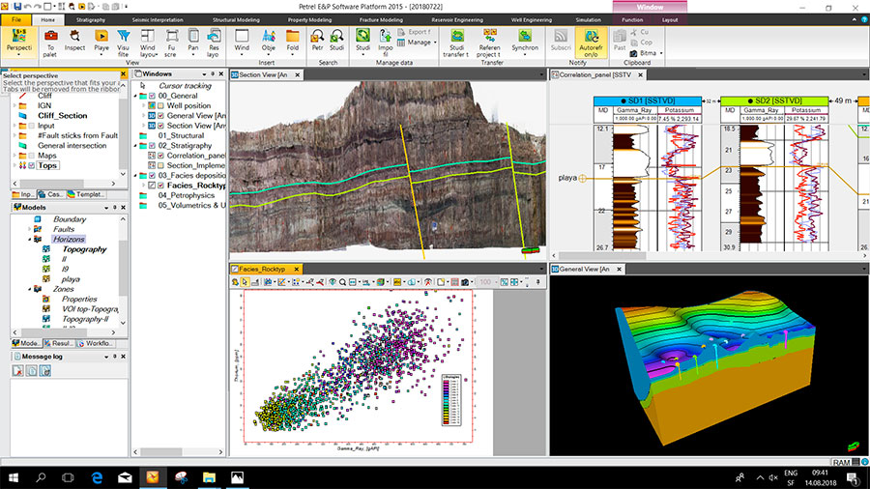This screenshot has width=870, height=489.
Task: Select the Inspector tool
Action: tap(74, 41)
